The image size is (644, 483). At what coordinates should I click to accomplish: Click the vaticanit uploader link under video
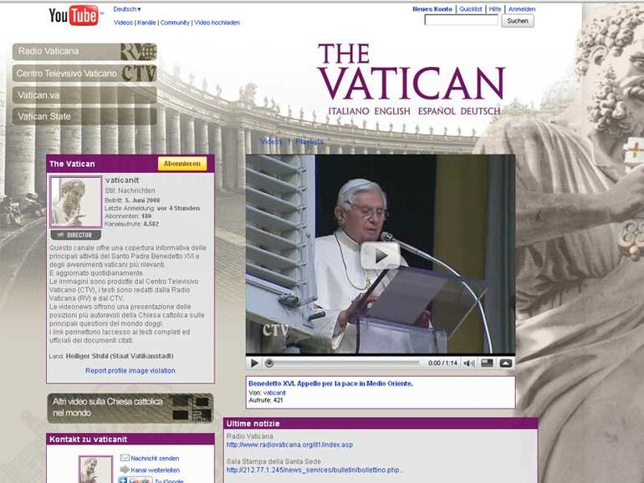tap(274, 393)
